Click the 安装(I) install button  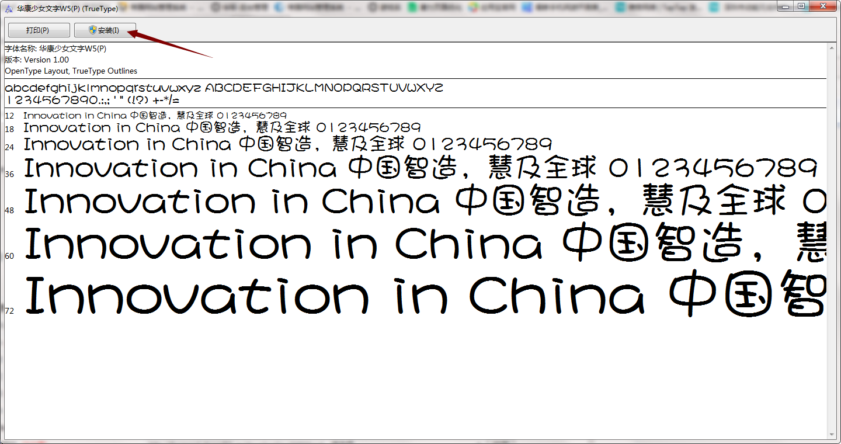[105, 30]
